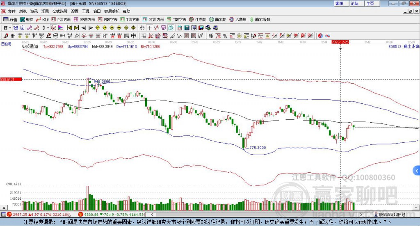The height and width of the screenshot is (226, 420).
Task: Open the 交易委托 menu
Action: click(112, 11)
